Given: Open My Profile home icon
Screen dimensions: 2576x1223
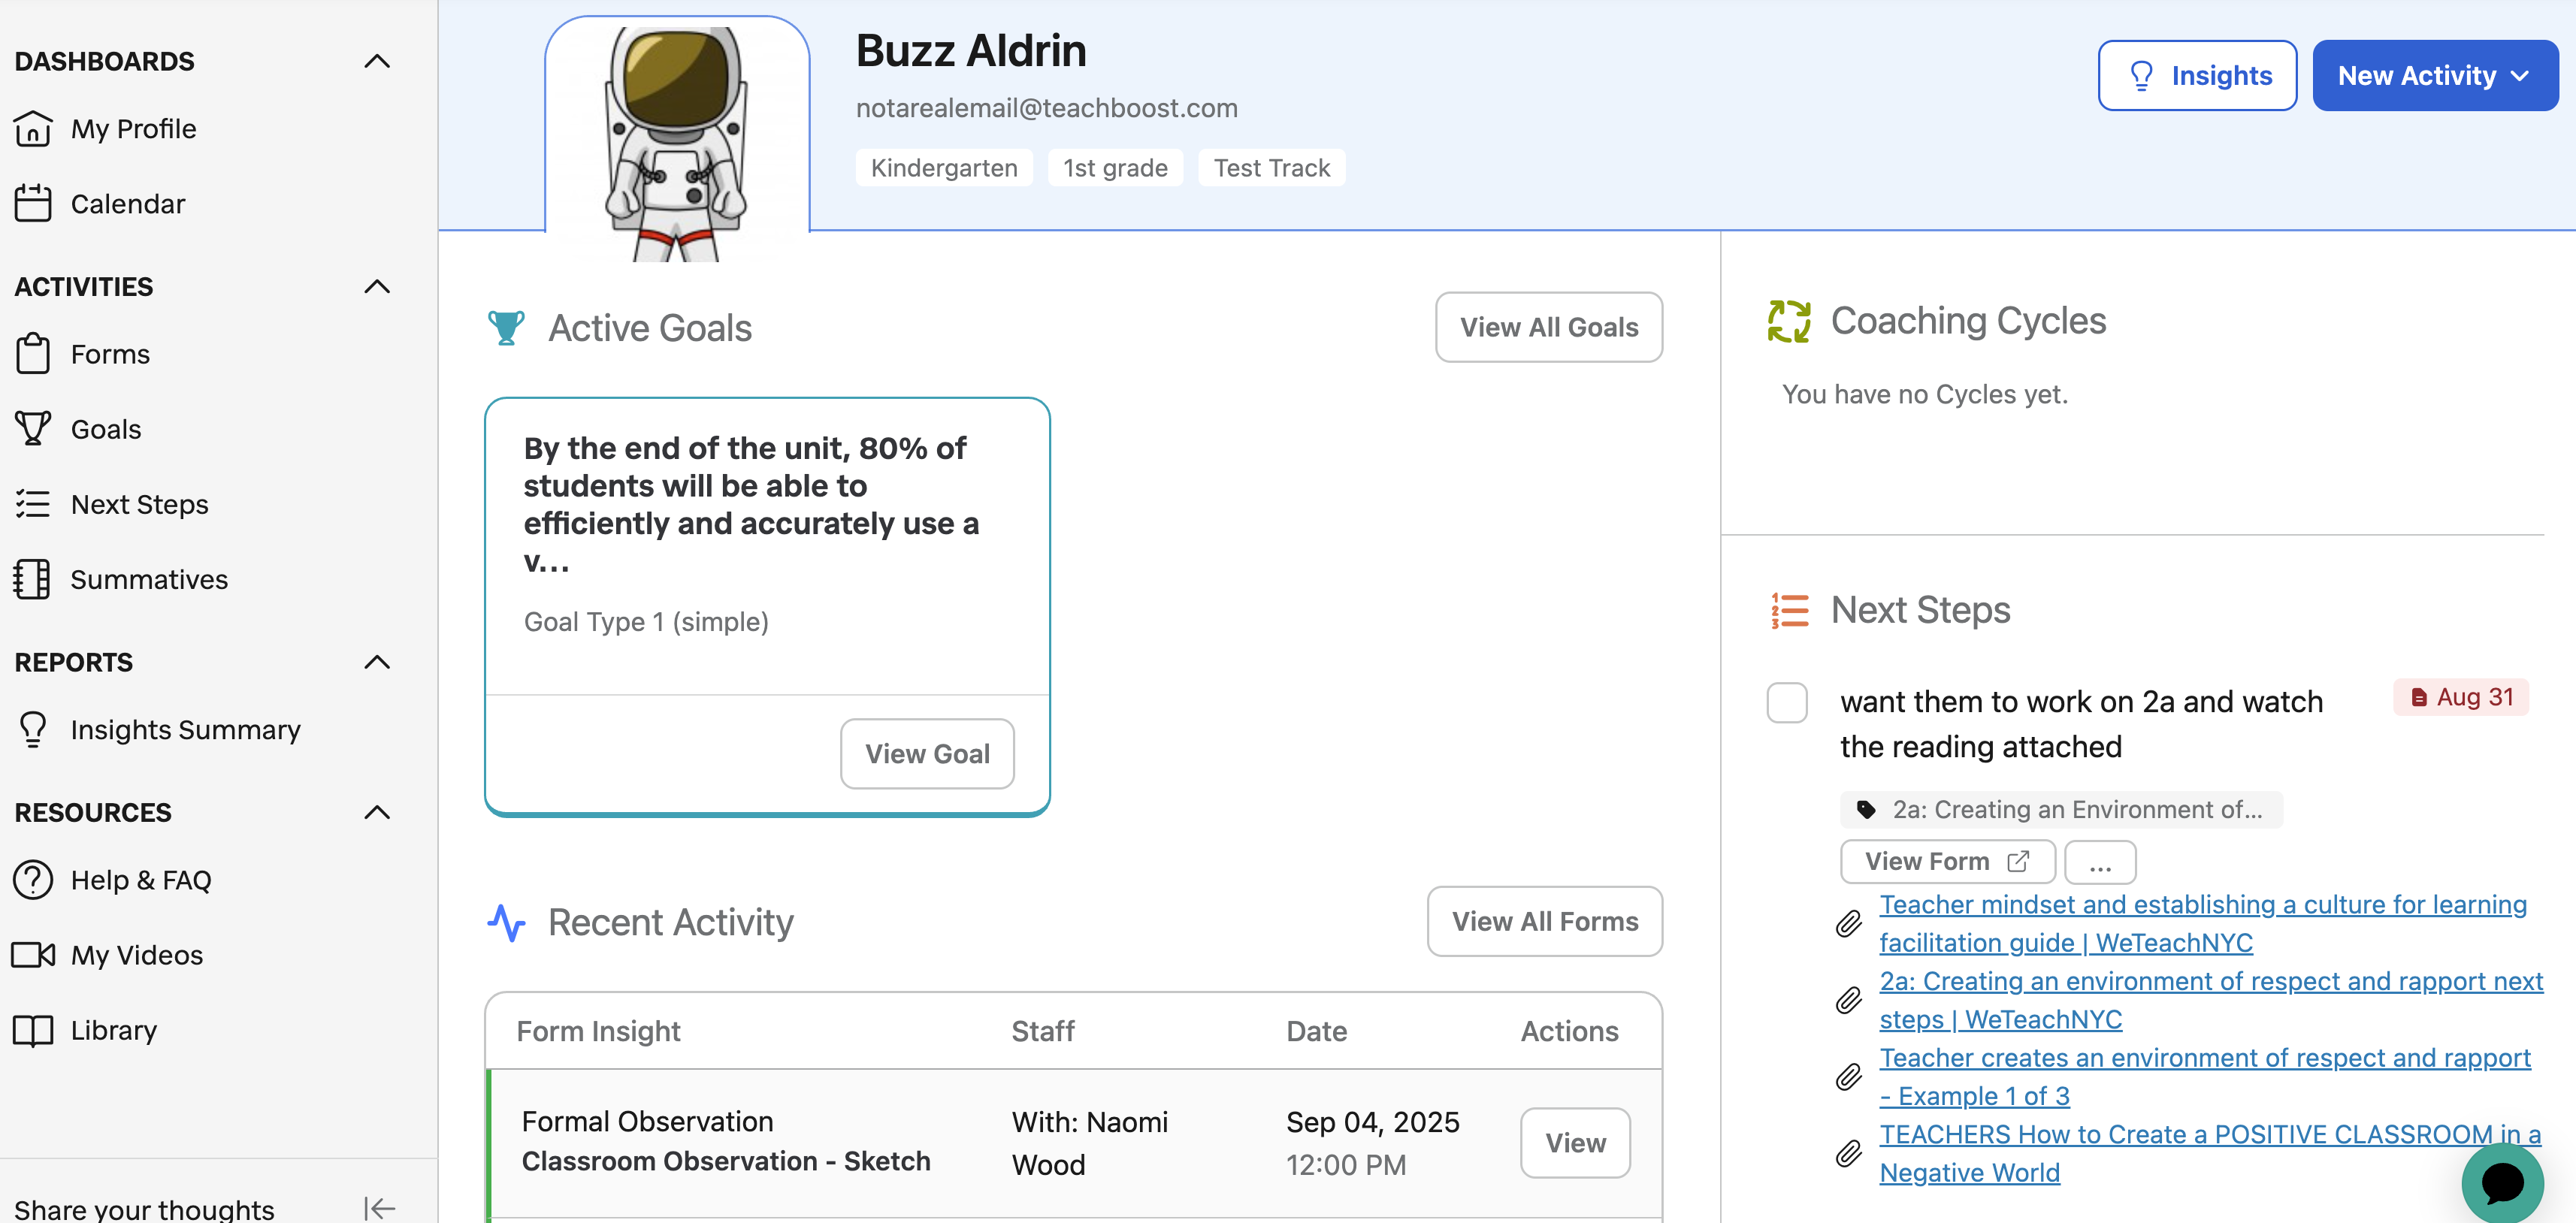Looking at the screenshot, I should pyautogui.click(x=33, y=129).
